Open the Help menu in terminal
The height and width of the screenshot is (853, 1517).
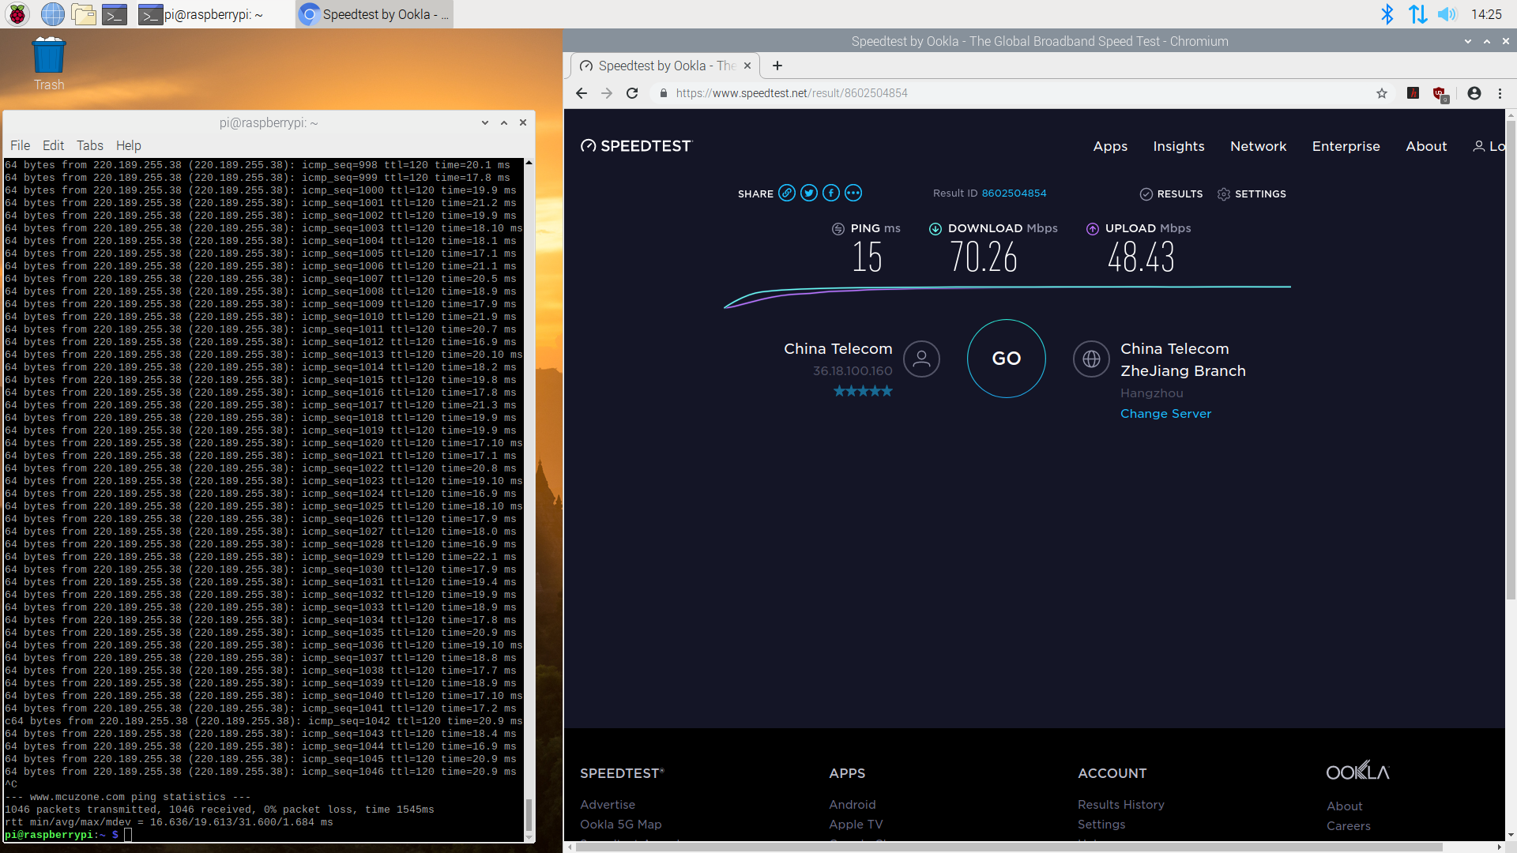129,145
